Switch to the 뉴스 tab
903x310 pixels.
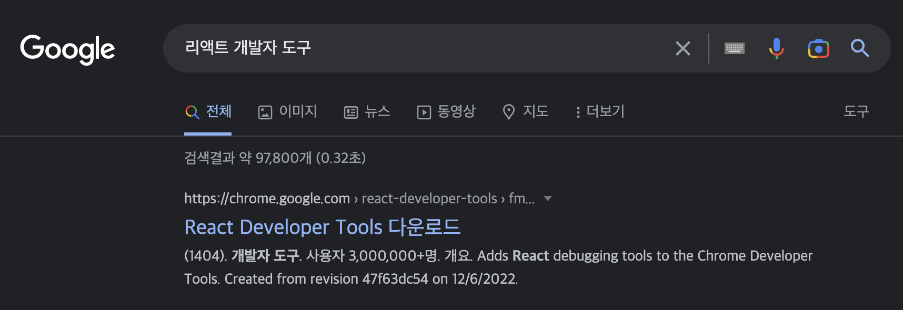point(367,111)
